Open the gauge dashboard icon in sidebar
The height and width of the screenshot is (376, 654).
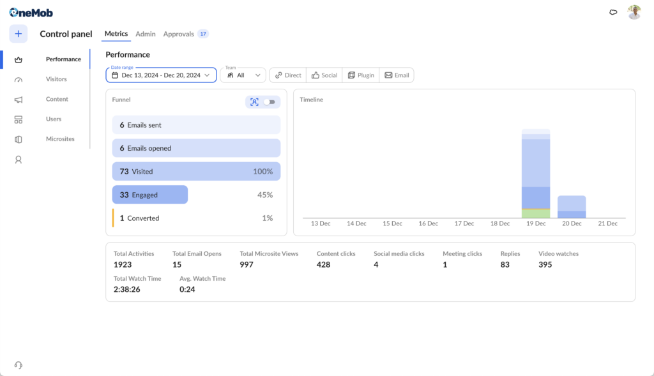[x=18, y=80]
